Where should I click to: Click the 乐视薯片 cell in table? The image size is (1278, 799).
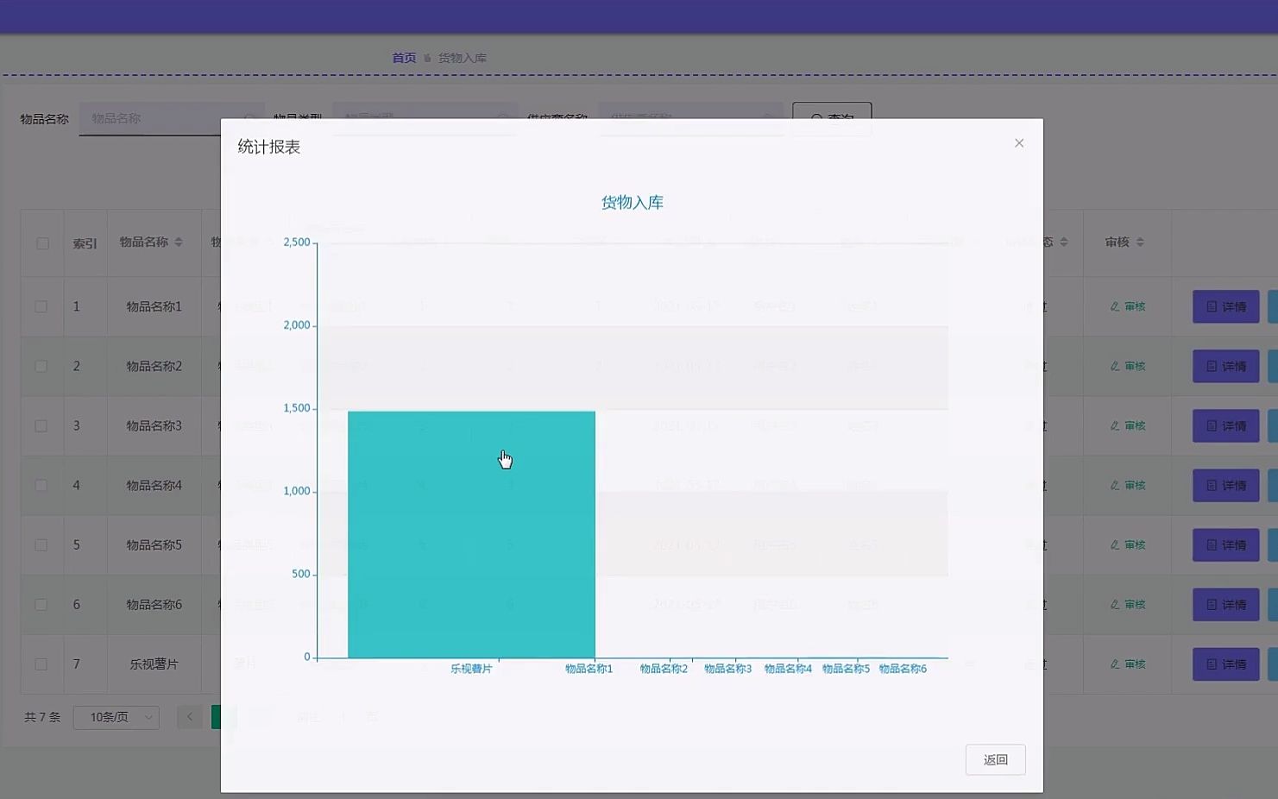pyautogui.click(x=154, y=664)
